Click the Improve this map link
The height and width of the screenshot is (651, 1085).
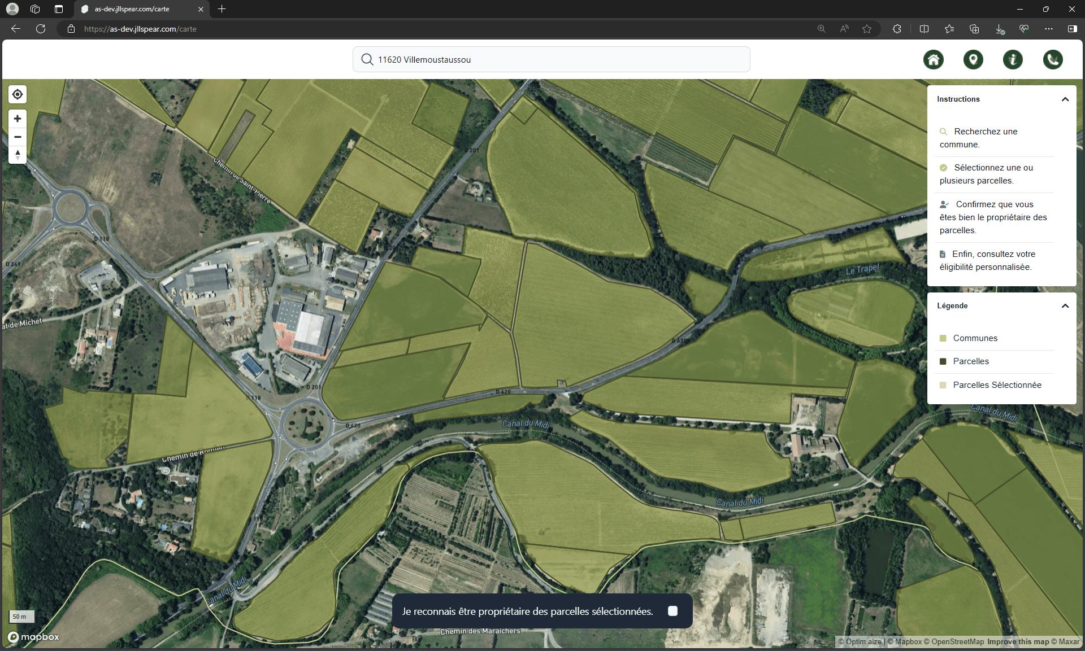1017,641
